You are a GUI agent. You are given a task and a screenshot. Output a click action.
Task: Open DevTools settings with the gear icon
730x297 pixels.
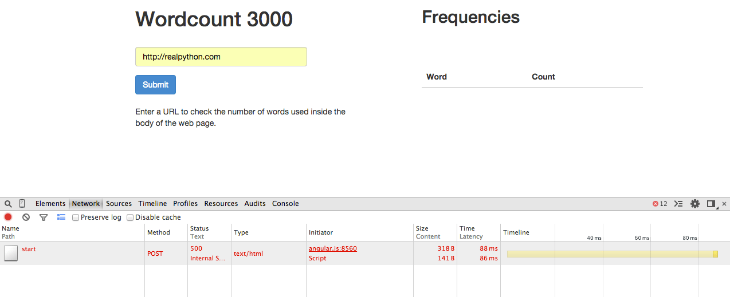[x=695, y=204]
